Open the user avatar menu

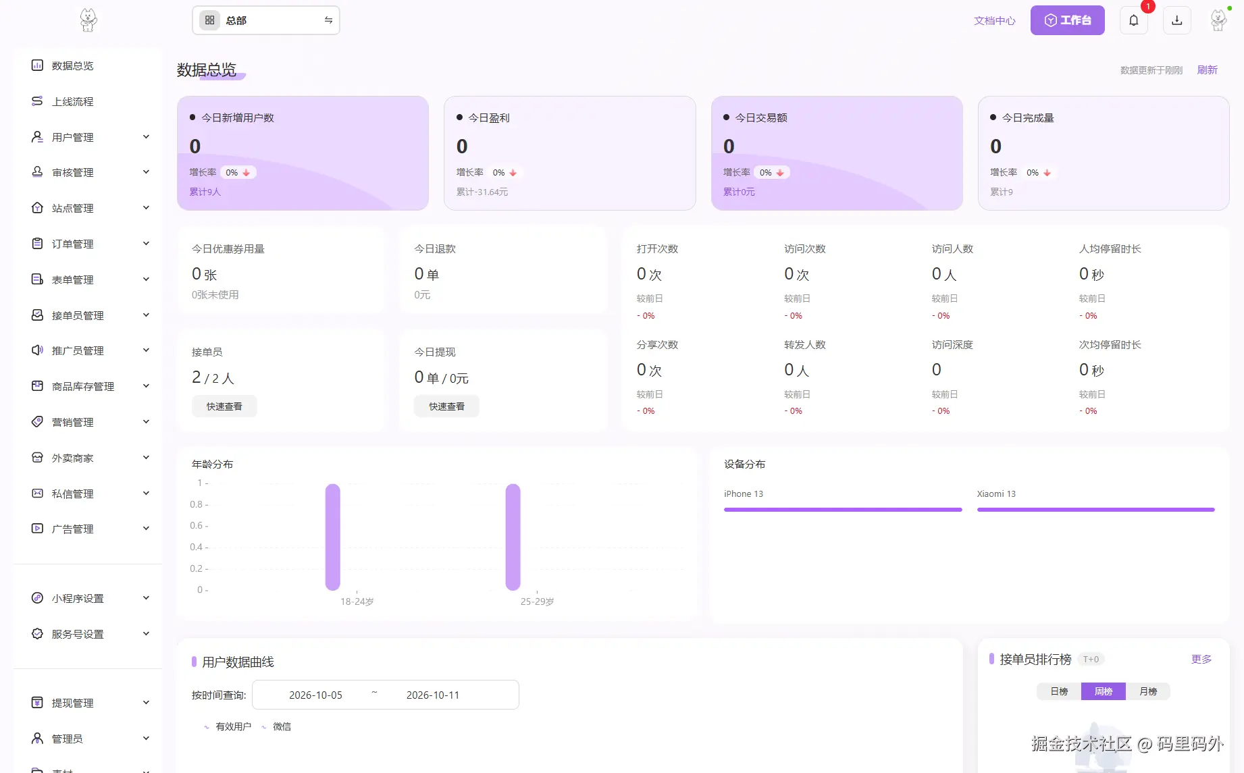[1218, 20]
